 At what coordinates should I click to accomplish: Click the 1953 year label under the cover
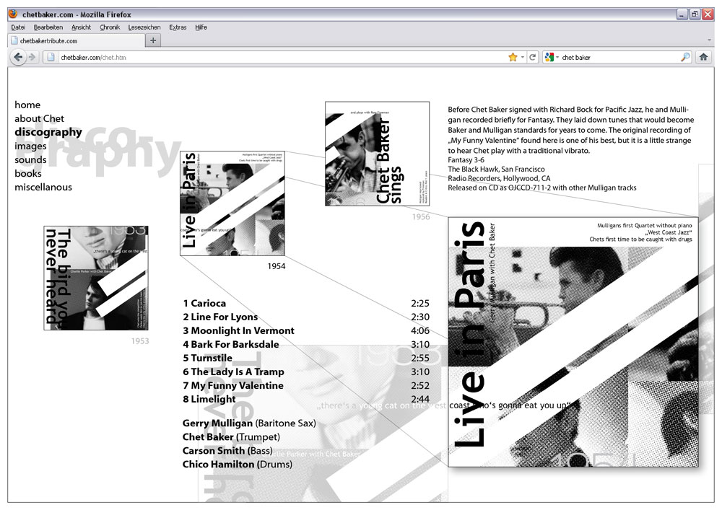pyautogui.click(x=140, y=340)
